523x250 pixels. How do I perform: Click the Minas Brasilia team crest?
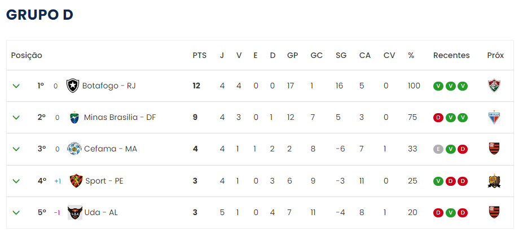74,118
